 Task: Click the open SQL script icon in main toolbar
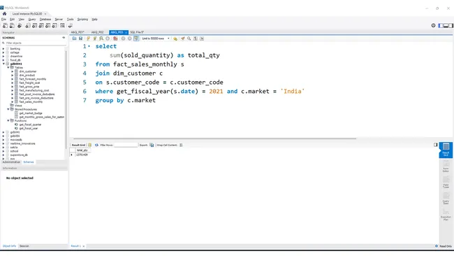[12, 25]
